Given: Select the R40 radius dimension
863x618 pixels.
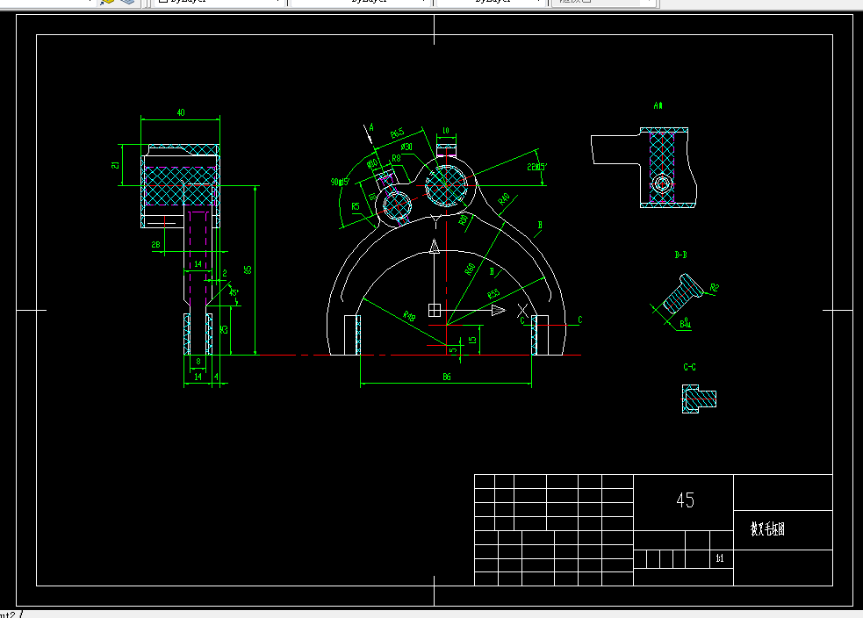Looking at the screenshot, I should 504,198.
